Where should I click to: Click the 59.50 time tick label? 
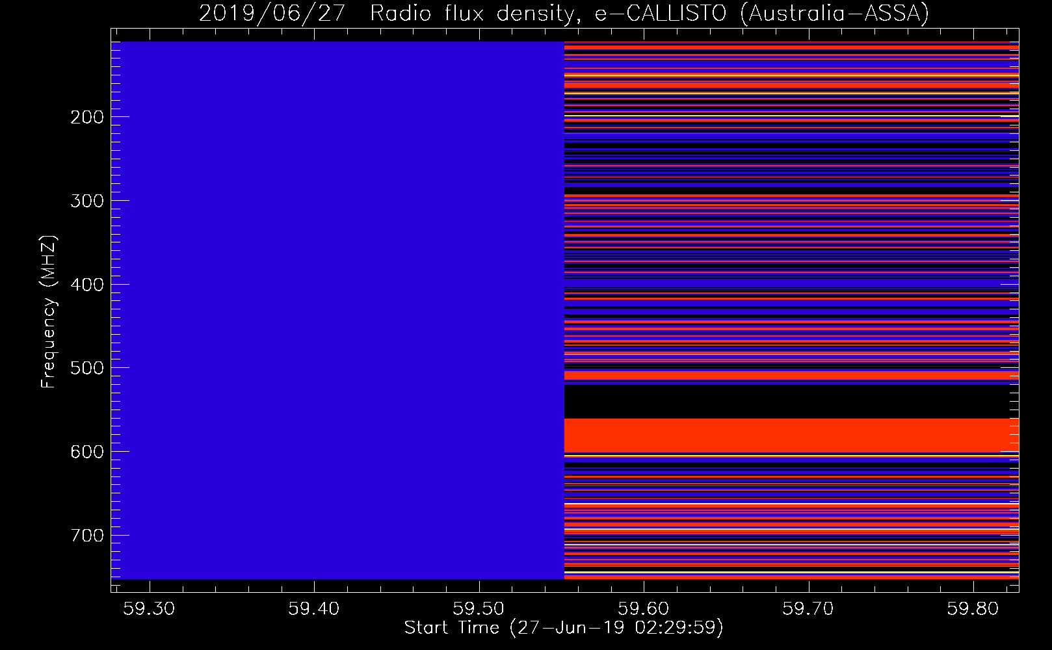(479, 608)
